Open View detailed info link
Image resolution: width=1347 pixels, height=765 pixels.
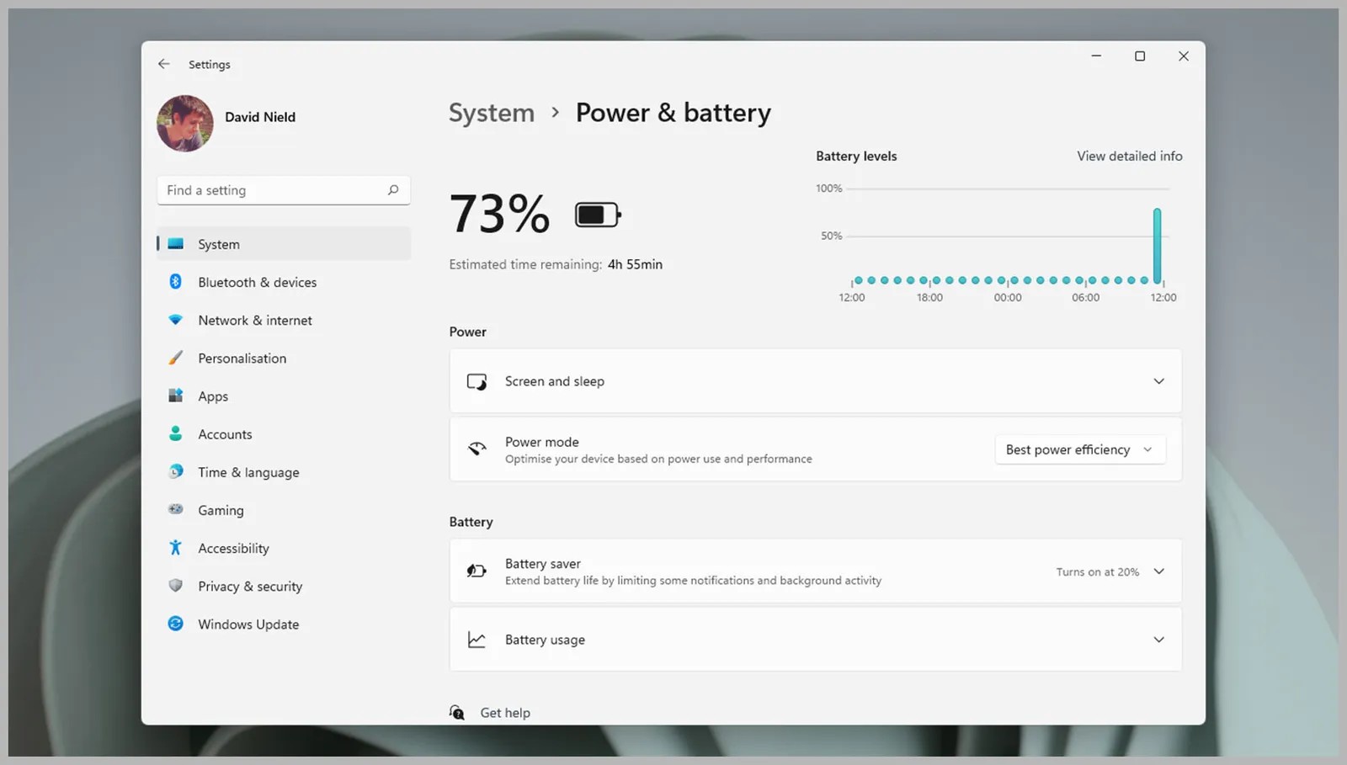tap(1129, 156)
